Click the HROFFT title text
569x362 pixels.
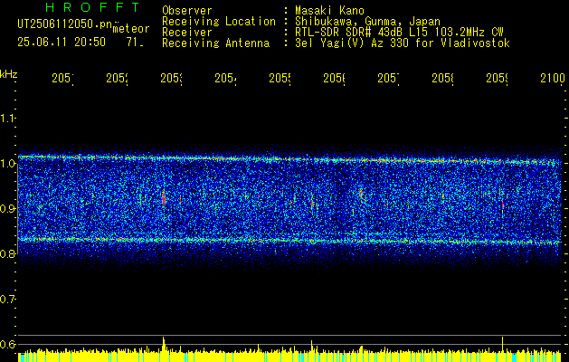(x=93, y=7)
